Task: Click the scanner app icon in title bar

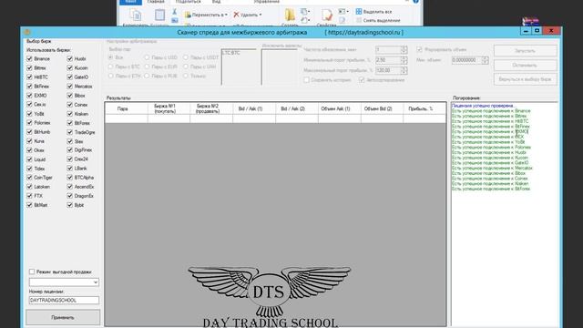Action: [x=26, y=33]
